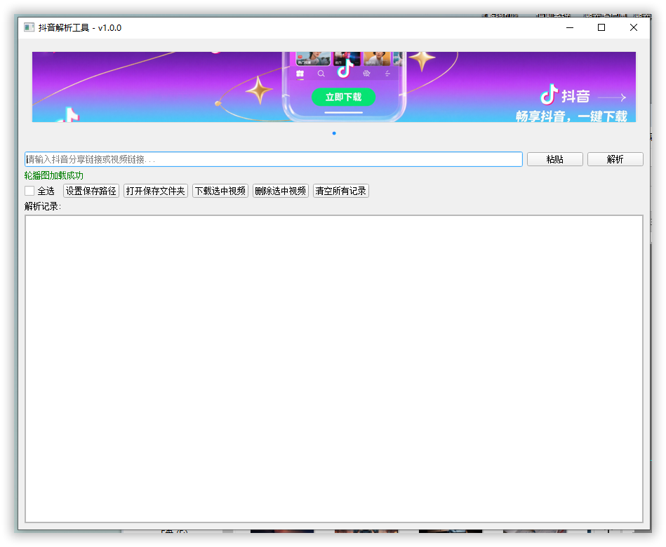
Task: Click the arrow beside 抖音 in banner
Action: (x=612, y=97)
